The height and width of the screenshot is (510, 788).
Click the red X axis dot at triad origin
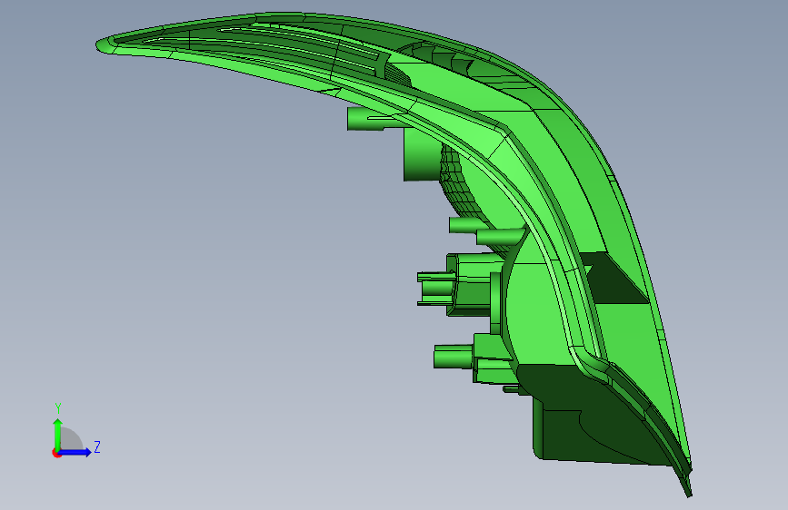point(56,453)
